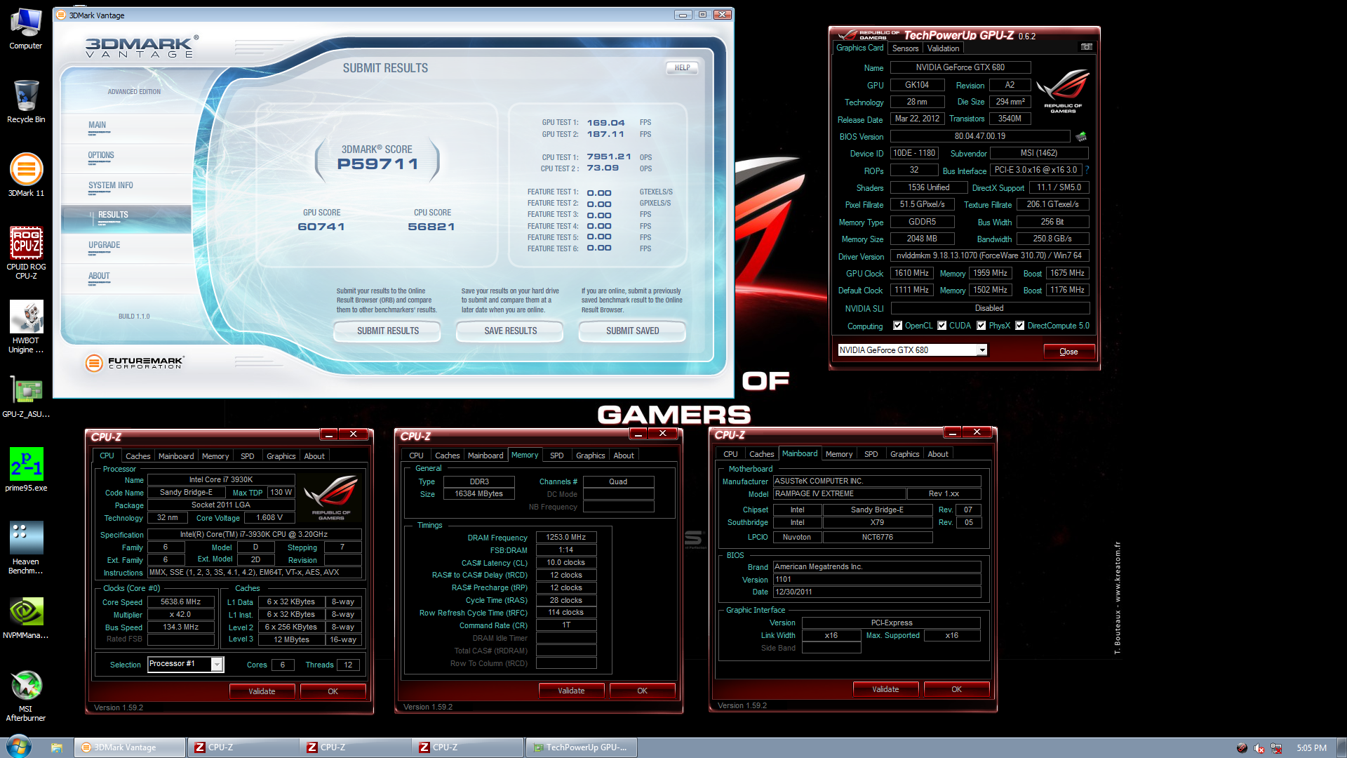The height and width of the screenshot is (758, 1347).
Task: Click the BIOS Version field 80.04.47.00.19
Action: point(979,136)
